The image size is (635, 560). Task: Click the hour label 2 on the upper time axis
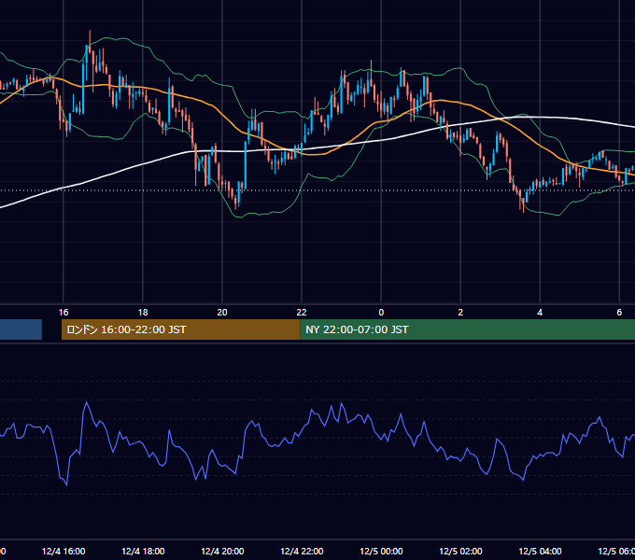tap(460, 313)
